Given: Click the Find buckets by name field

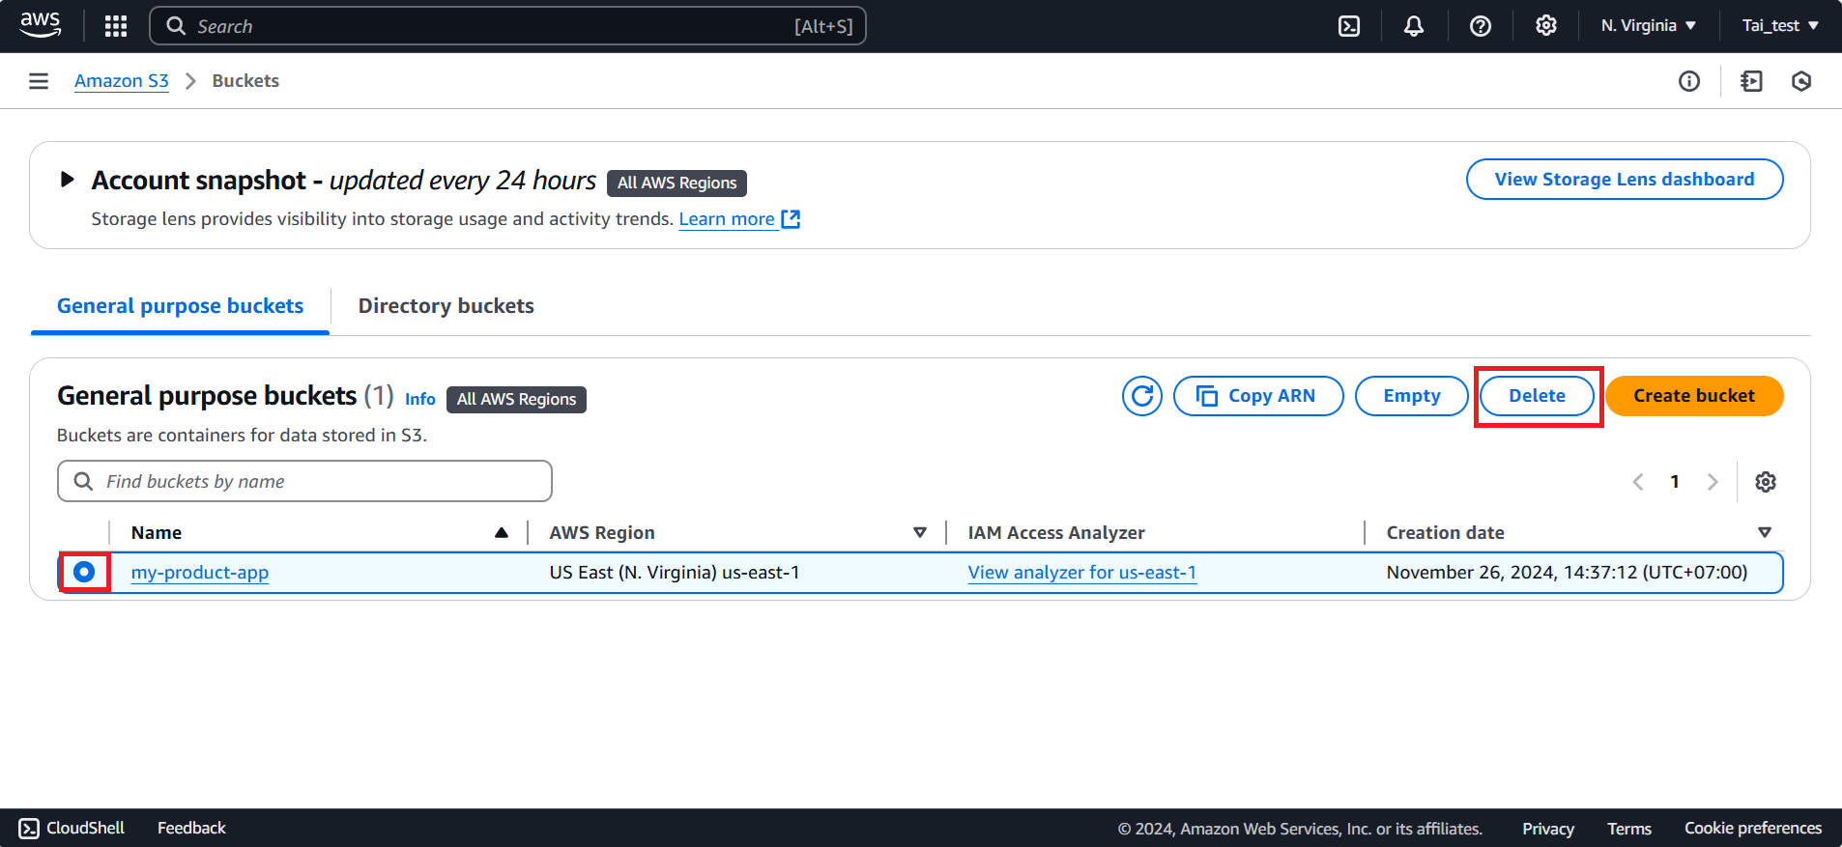Looking at the screenshot, I should [x=304, y=481].
